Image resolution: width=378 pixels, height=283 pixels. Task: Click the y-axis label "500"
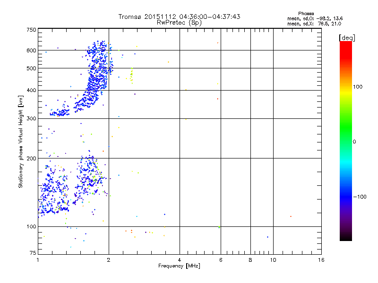(x=31, y=68)
